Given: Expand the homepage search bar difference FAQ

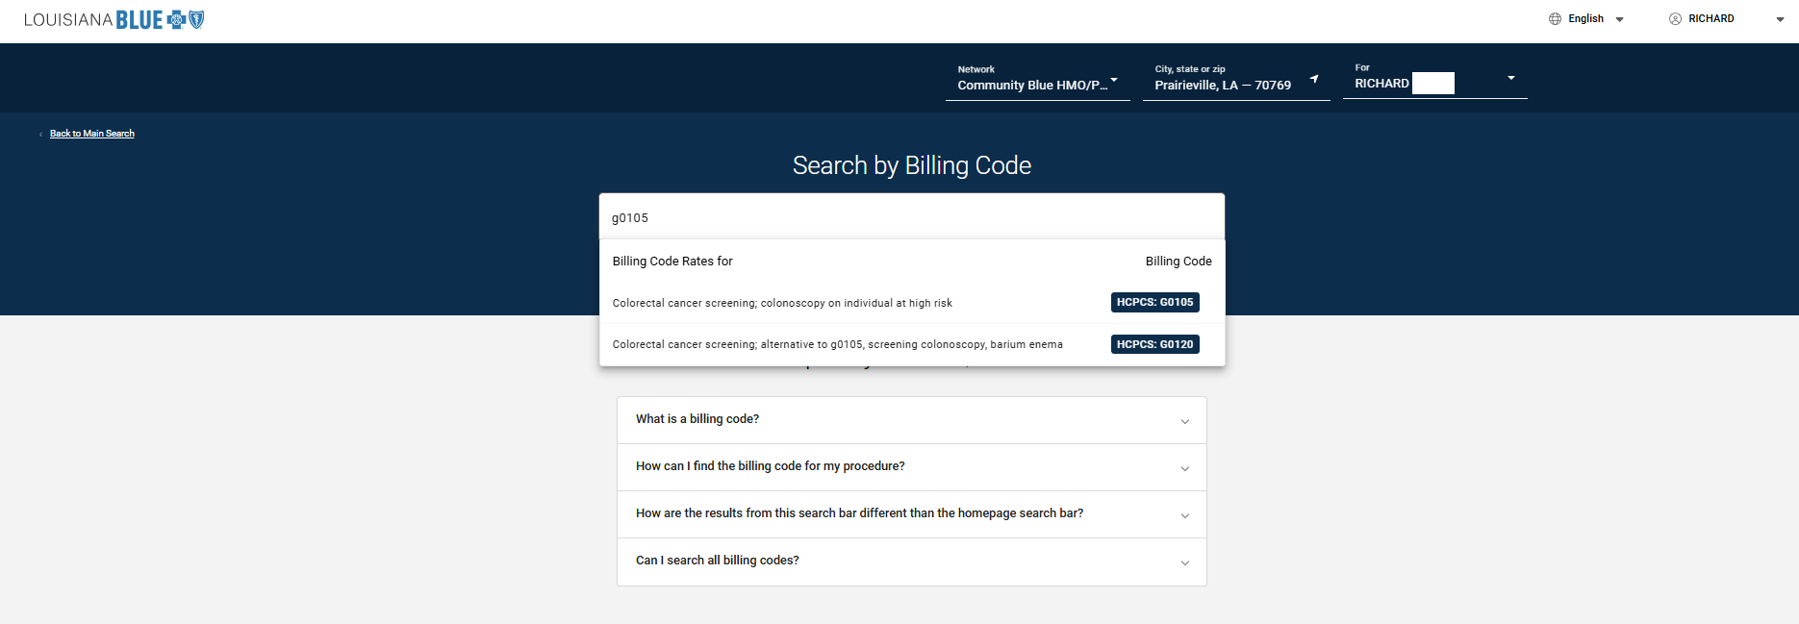Looking at the screenshot, I should tap(911, 514).
